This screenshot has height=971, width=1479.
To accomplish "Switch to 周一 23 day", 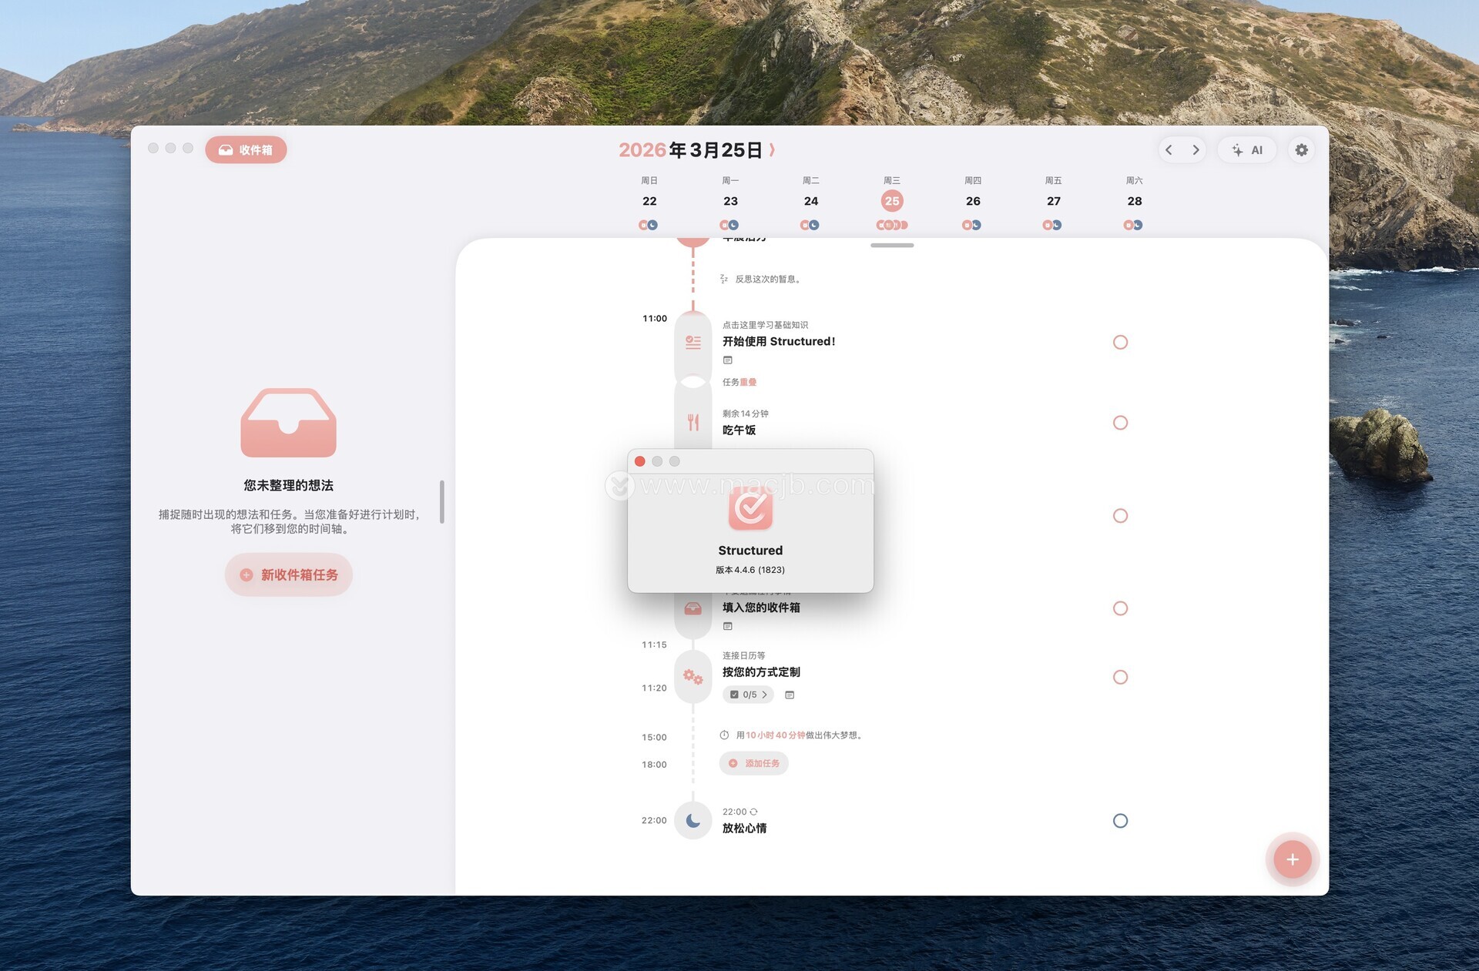I will (x=729, y=201).
